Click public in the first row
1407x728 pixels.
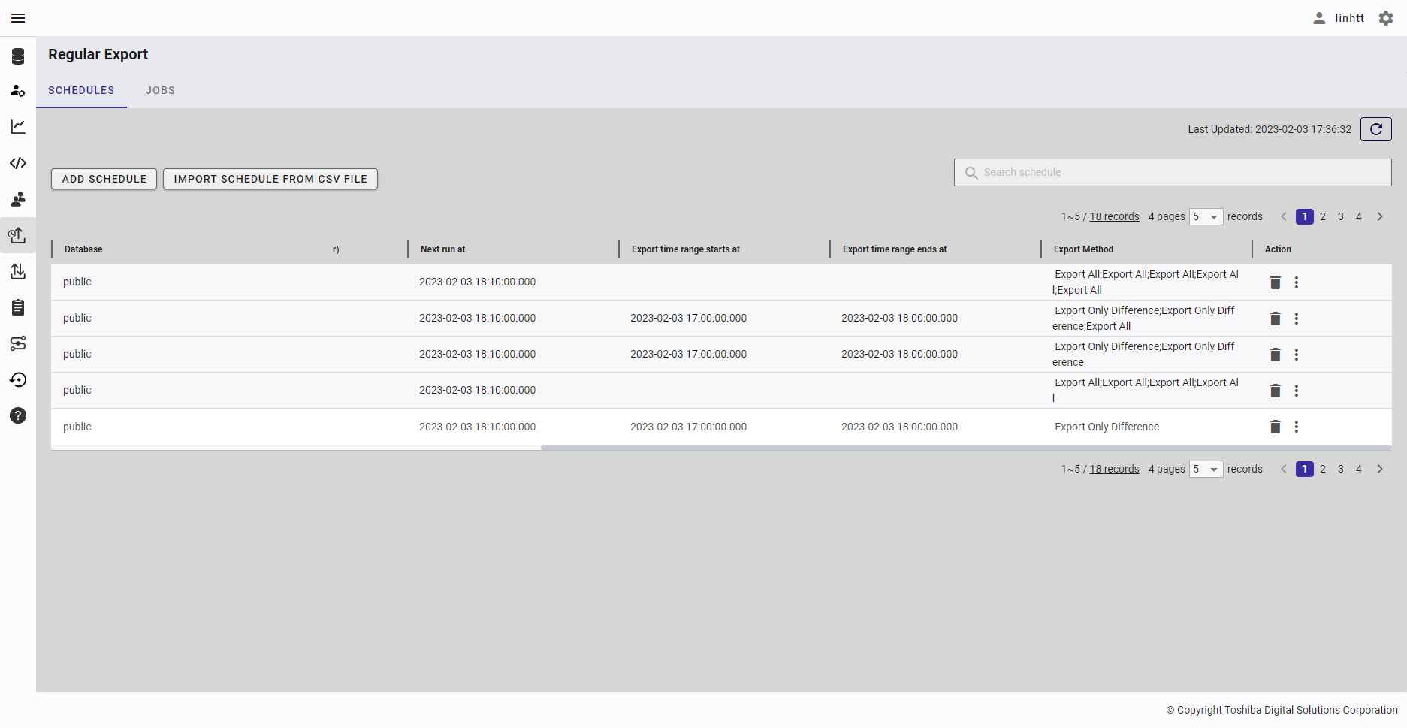pyautogui.click(x=77, y=282)
